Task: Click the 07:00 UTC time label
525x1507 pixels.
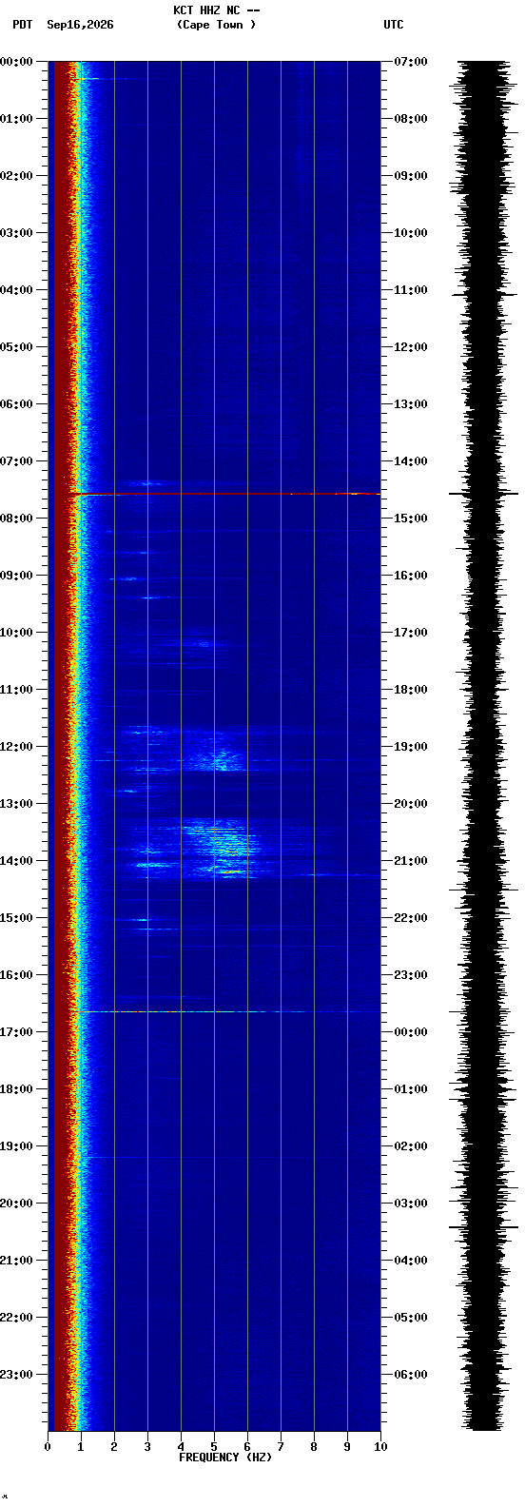Action: 410,62
